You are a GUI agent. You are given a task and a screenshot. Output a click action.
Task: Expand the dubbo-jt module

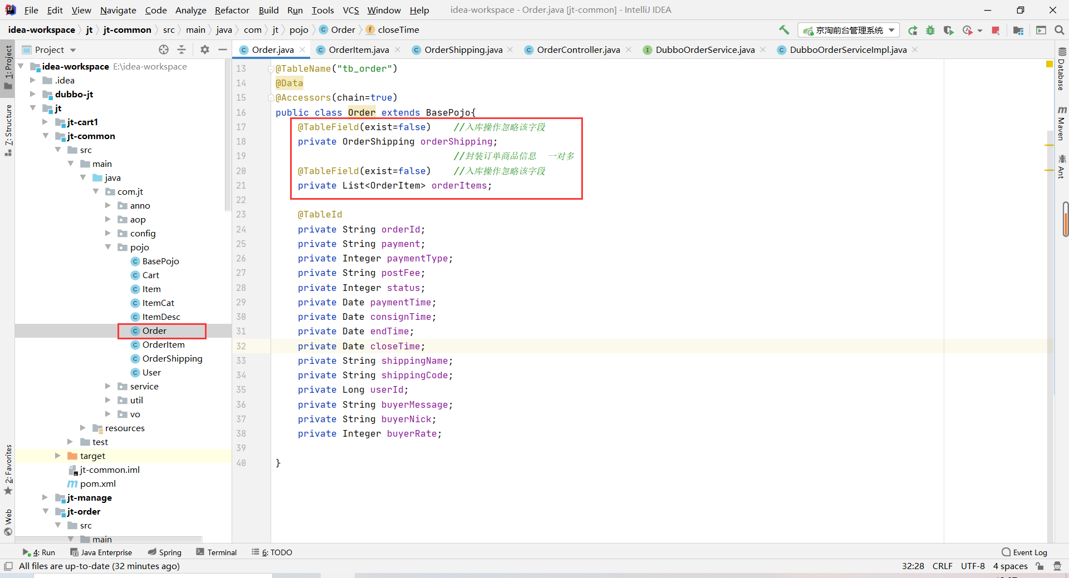[x=33, y=94]
